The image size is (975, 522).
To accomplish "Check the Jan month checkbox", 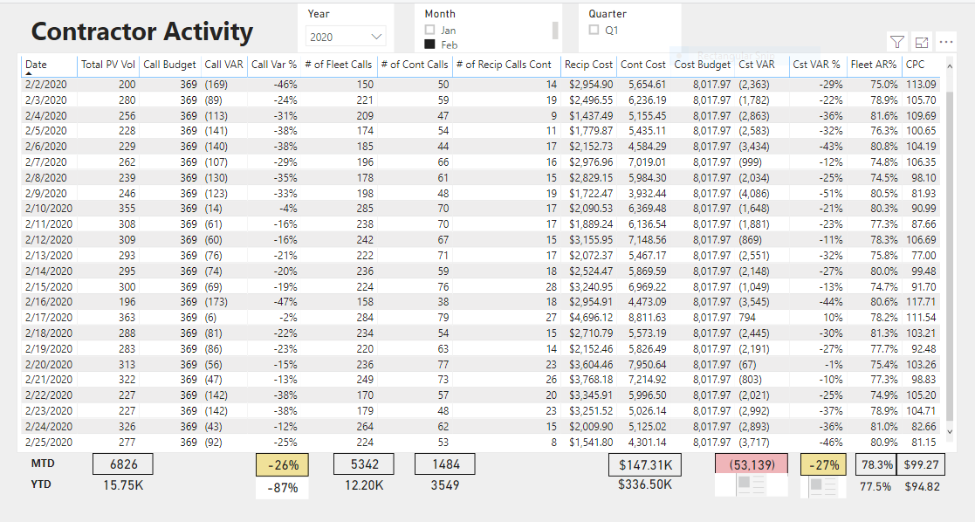I will pyautogui.click(x=429, y=30).
